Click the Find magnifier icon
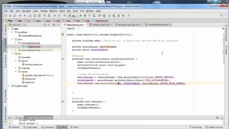 pyautogui.click(x=45, y=16)
